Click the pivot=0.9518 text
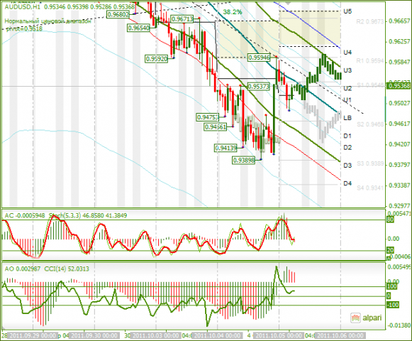412x341 pixels. [24, 28]
